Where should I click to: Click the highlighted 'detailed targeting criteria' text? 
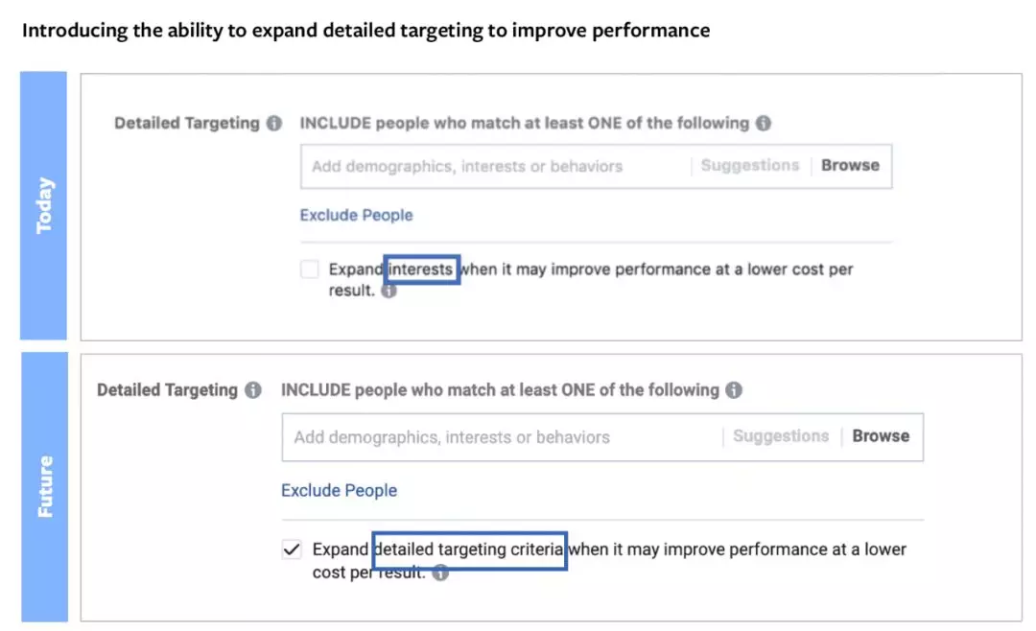click(x=469, y=549)
